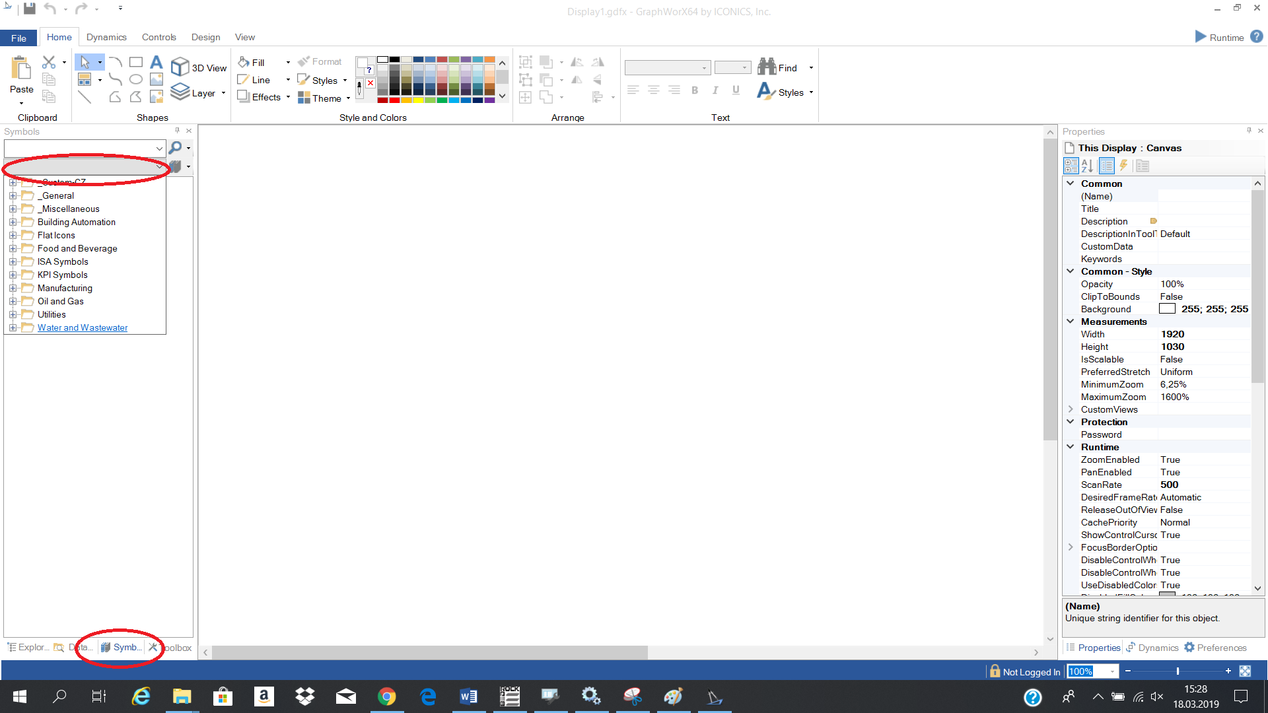
Task: Expand the CustomViews property
Action: pyautogui.click(x=1071, y=409)
